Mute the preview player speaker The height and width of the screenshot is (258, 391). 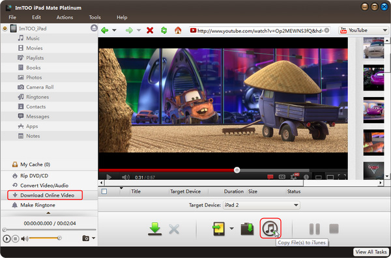click(x=24, y=239)
